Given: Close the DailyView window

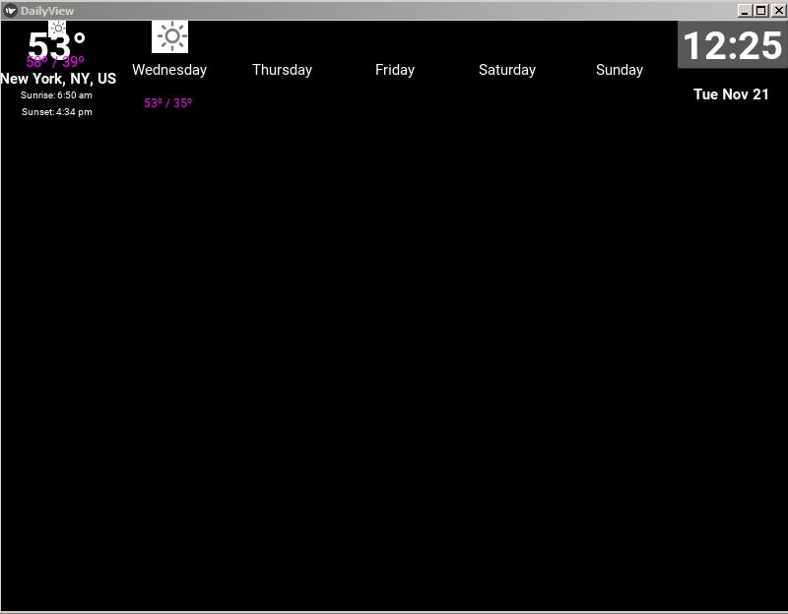Looking at the screenshot, I should 776,10.
